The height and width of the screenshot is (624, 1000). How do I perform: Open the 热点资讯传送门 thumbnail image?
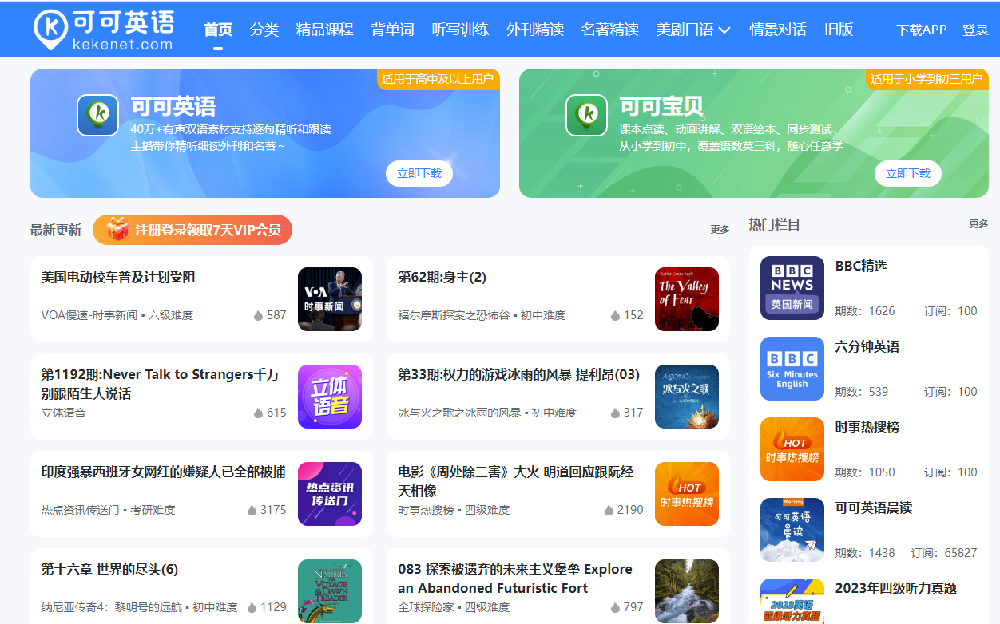click(330, 494)
